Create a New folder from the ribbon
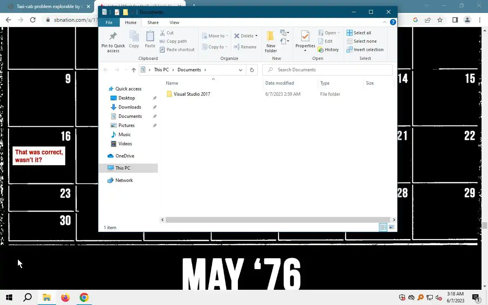Image resolution: width=488 pixels, height=305 pixels. tap(271, 42)
